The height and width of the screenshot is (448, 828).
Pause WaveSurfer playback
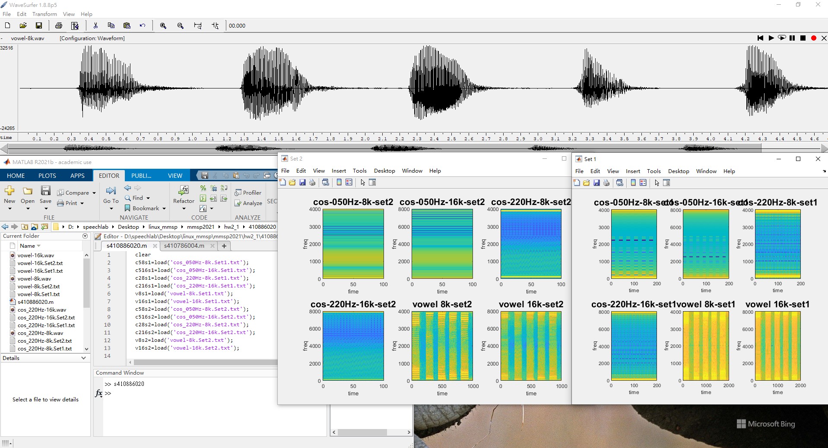click(x=792, y=38)
